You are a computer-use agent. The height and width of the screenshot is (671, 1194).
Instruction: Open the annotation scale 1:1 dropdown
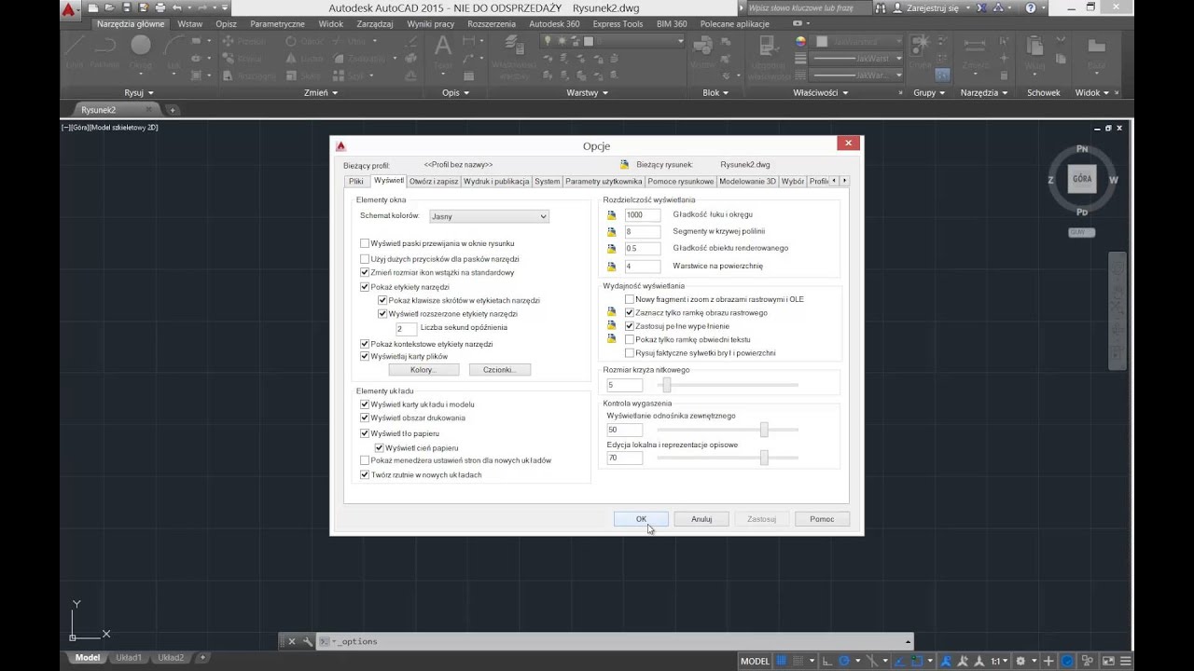coord(998,661)
